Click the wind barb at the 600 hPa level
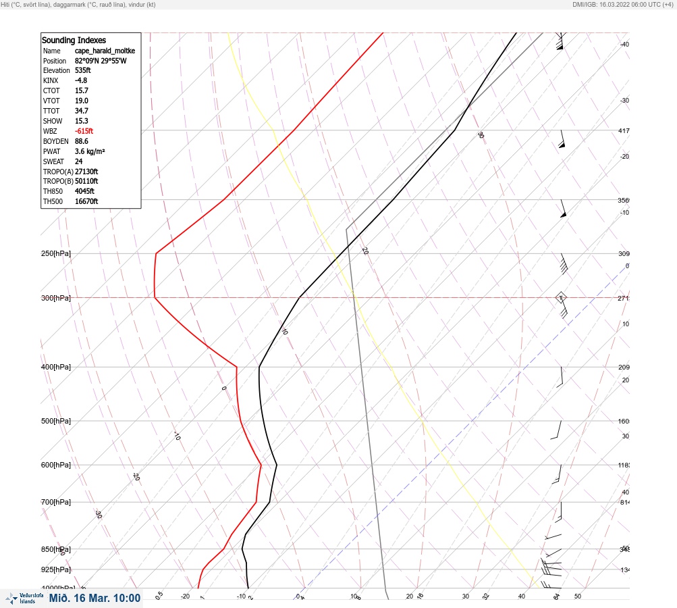The width and height of the screenshot is (677, 608). click(558, 474)
